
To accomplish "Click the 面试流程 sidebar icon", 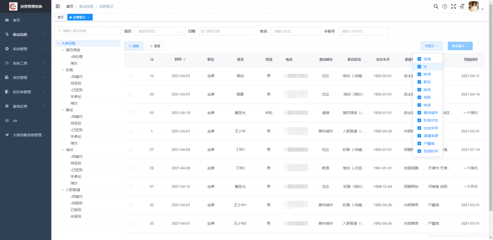I will coord(7,34).
